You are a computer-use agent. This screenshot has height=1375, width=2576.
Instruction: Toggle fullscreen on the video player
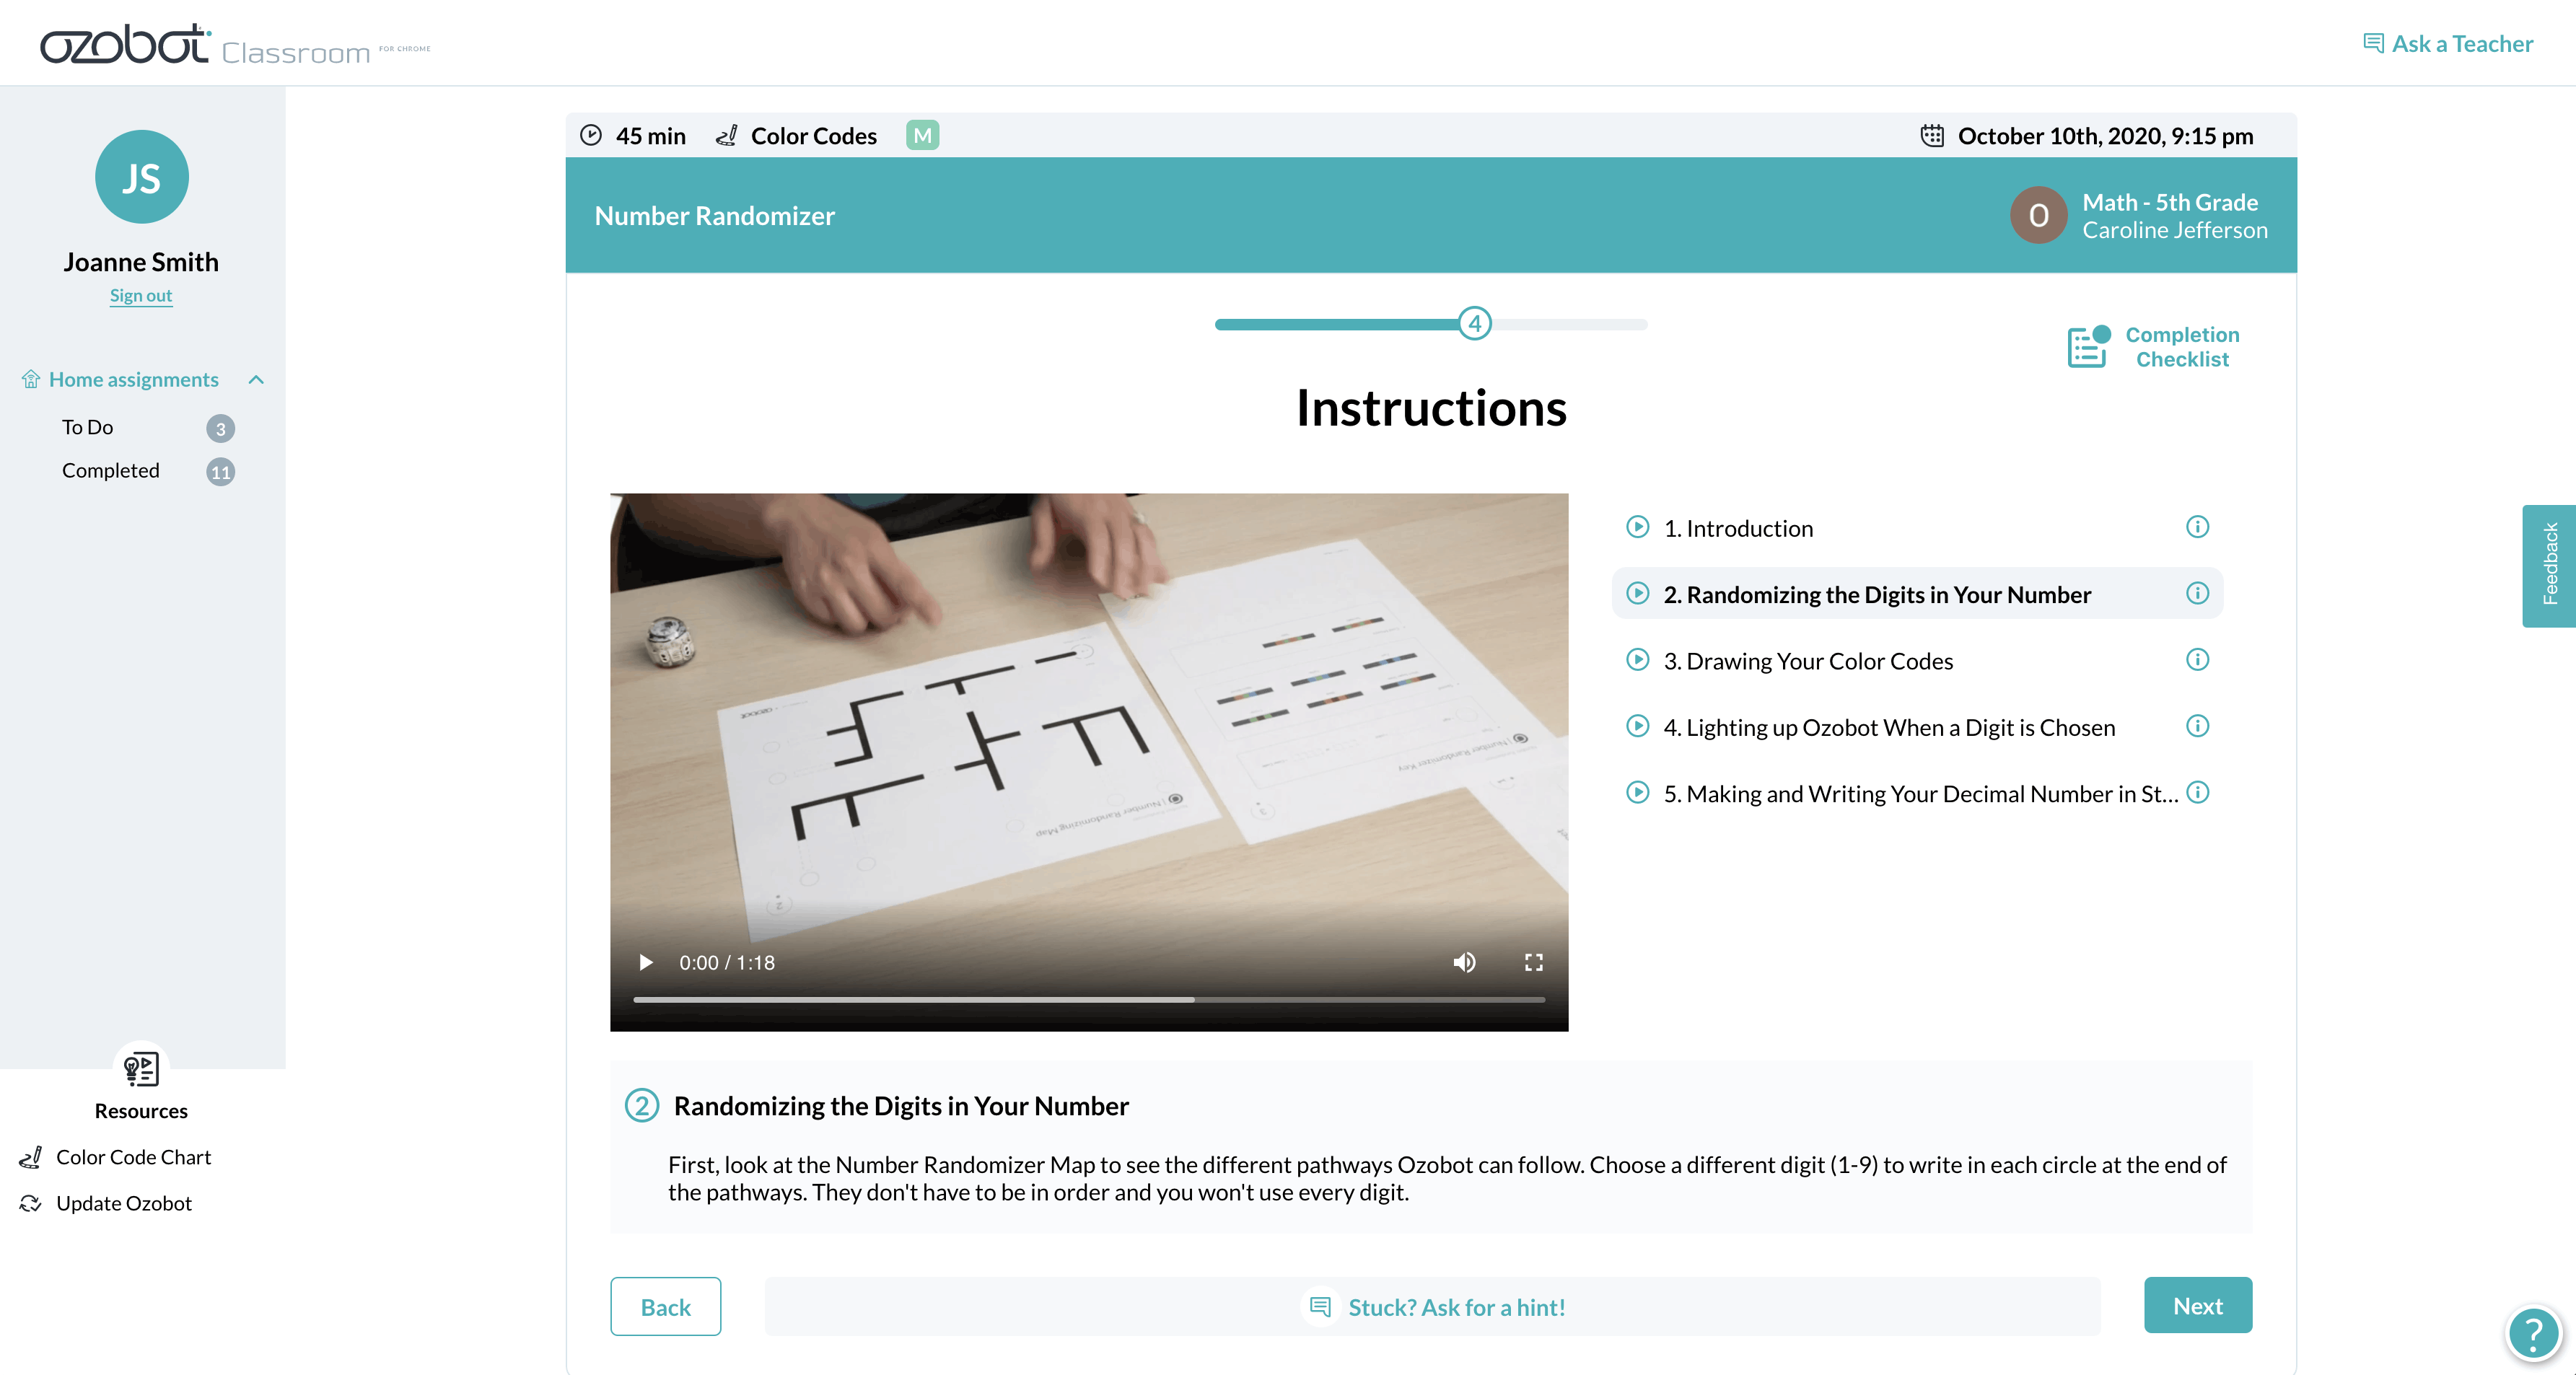[x=1532, y=962]
